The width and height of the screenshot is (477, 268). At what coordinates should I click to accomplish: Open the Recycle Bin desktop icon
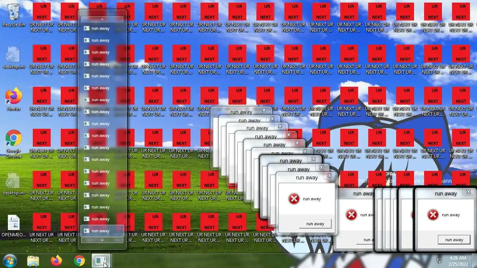14,15
